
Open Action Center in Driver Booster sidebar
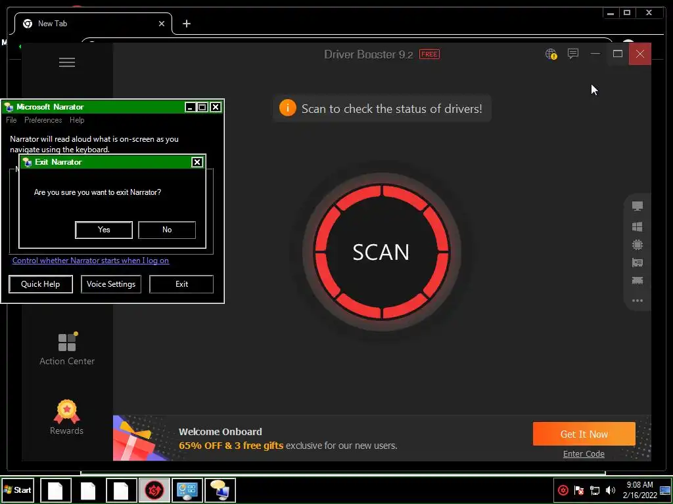coord(67,349)
